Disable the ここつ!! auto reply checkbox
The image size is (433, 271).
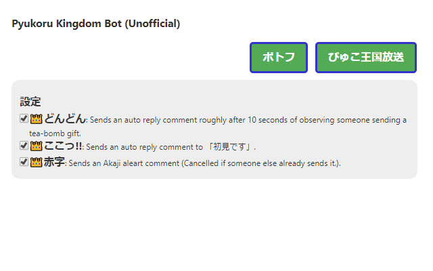click(x=24, y=145)
